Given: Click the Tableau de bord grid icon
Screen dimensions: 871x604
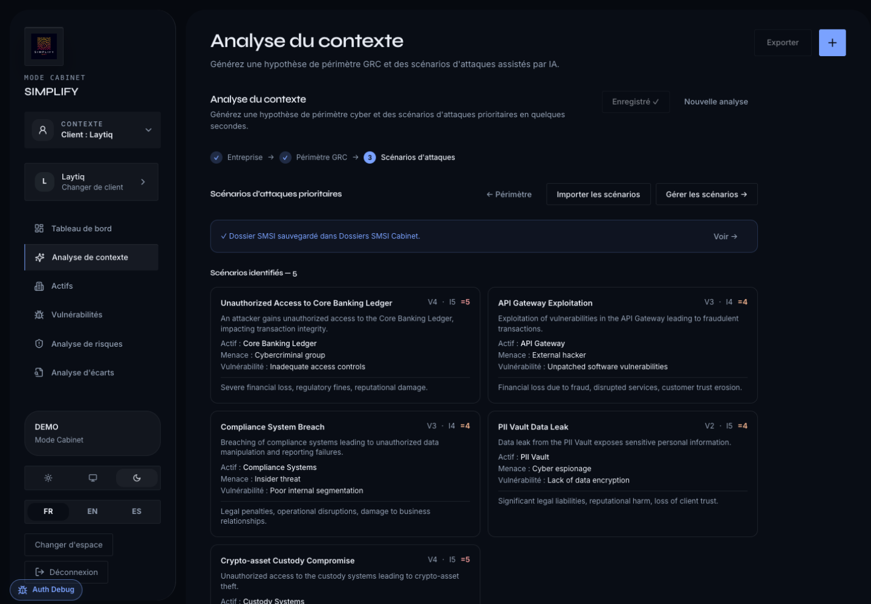Looking at the screenshot, I should click(39, 228).
